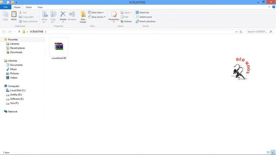Expand the VCRUNTIME breadcrumb chevron
Viewport: 276px width, 155px height.
[45, 31]
